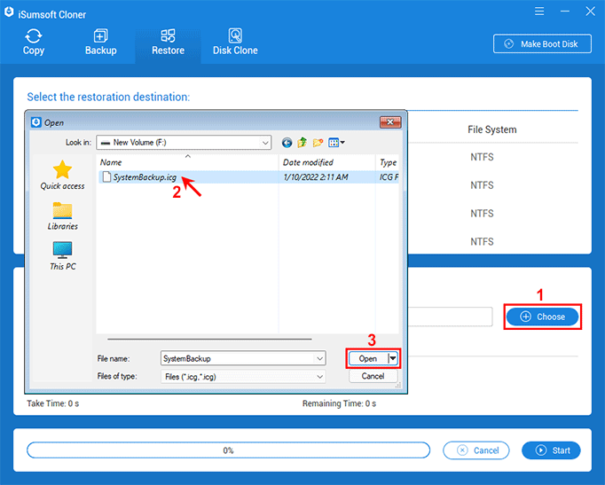Go up one folder level

click(302, 143)
